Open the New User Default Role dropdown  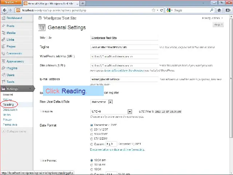pyautogui.click(x=102, y=102)
